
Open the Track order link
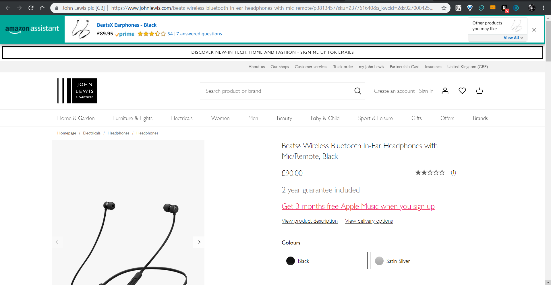point(343,67)
